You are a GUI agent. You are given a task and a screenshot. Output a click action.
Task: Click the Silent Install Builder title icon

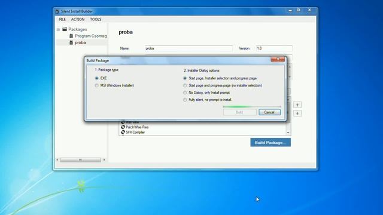click(x=57, y=11)
